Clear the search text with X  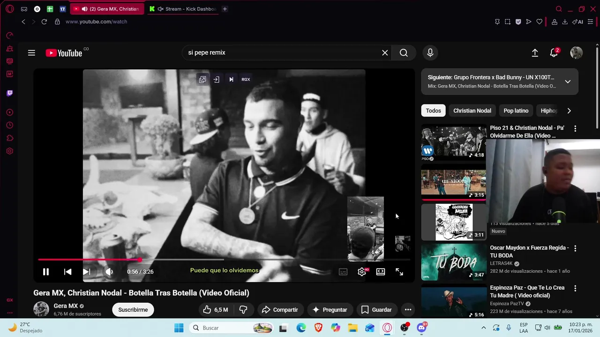click(x=385, y=53)
